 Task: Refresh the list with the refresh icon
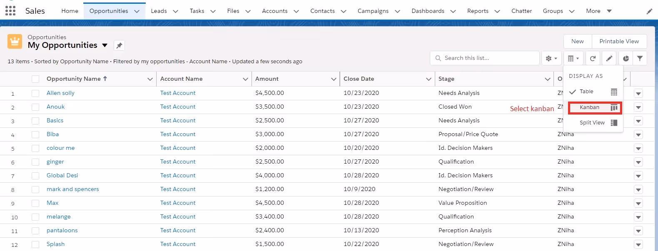(x=593, y=58)
